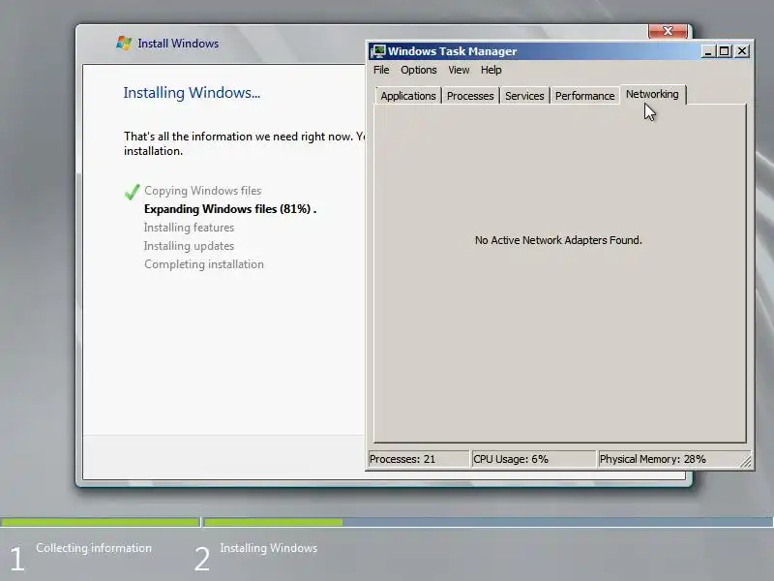Click 'Installing updates' step text

pyautogui.click(x=189, y=246)
